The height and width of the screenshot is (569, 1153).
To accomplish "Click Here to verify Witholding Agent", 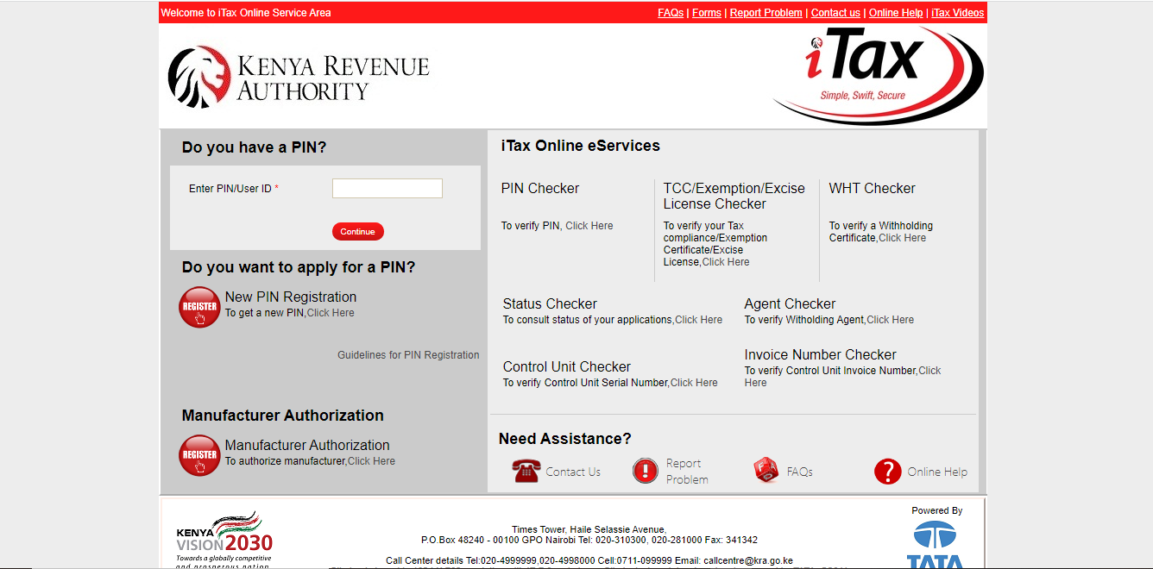I will (x=891, y=320).
